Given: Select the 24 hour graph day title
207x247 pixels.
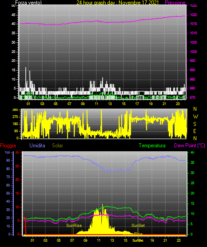Looking at the screenshot, I should pyautogui.click(x=118, y=3).
